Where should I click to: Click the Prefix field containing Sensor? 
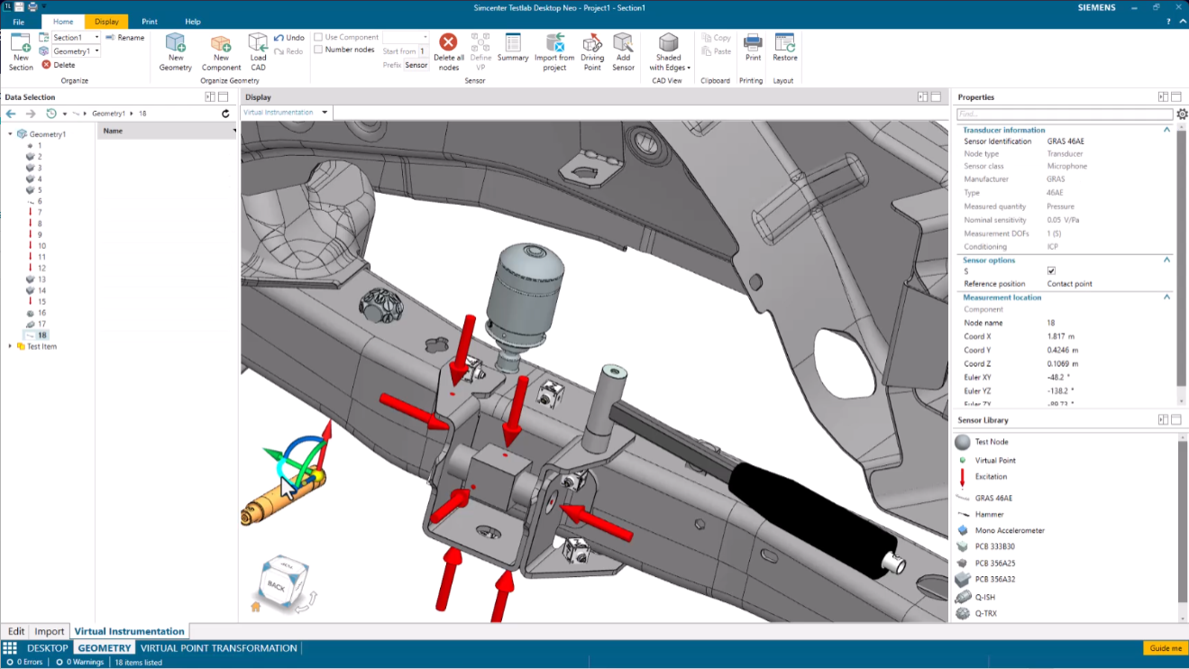[x=416, y=65]
